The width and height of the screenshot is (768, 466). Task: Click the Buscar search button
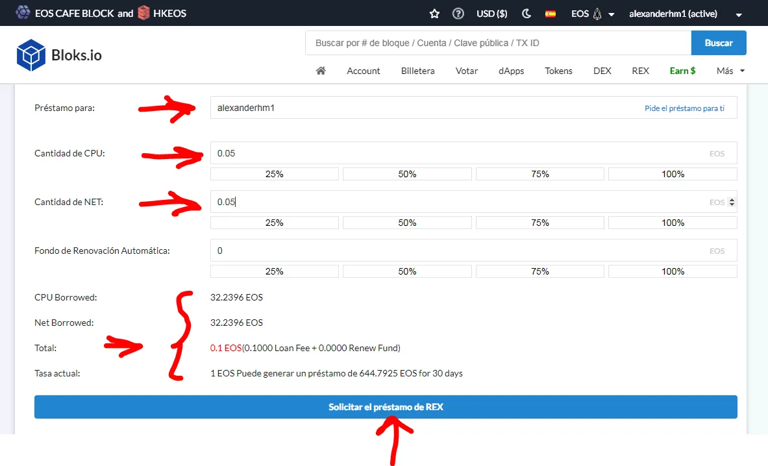pos(719,43)
